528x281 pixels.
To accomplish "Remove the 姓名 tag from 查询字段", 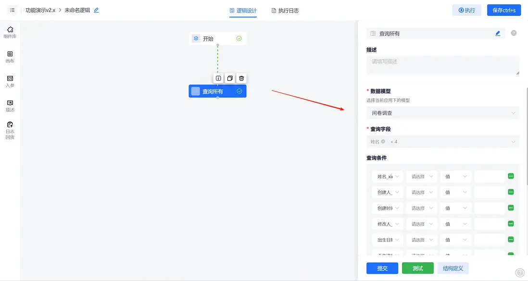I will [383, 141].
